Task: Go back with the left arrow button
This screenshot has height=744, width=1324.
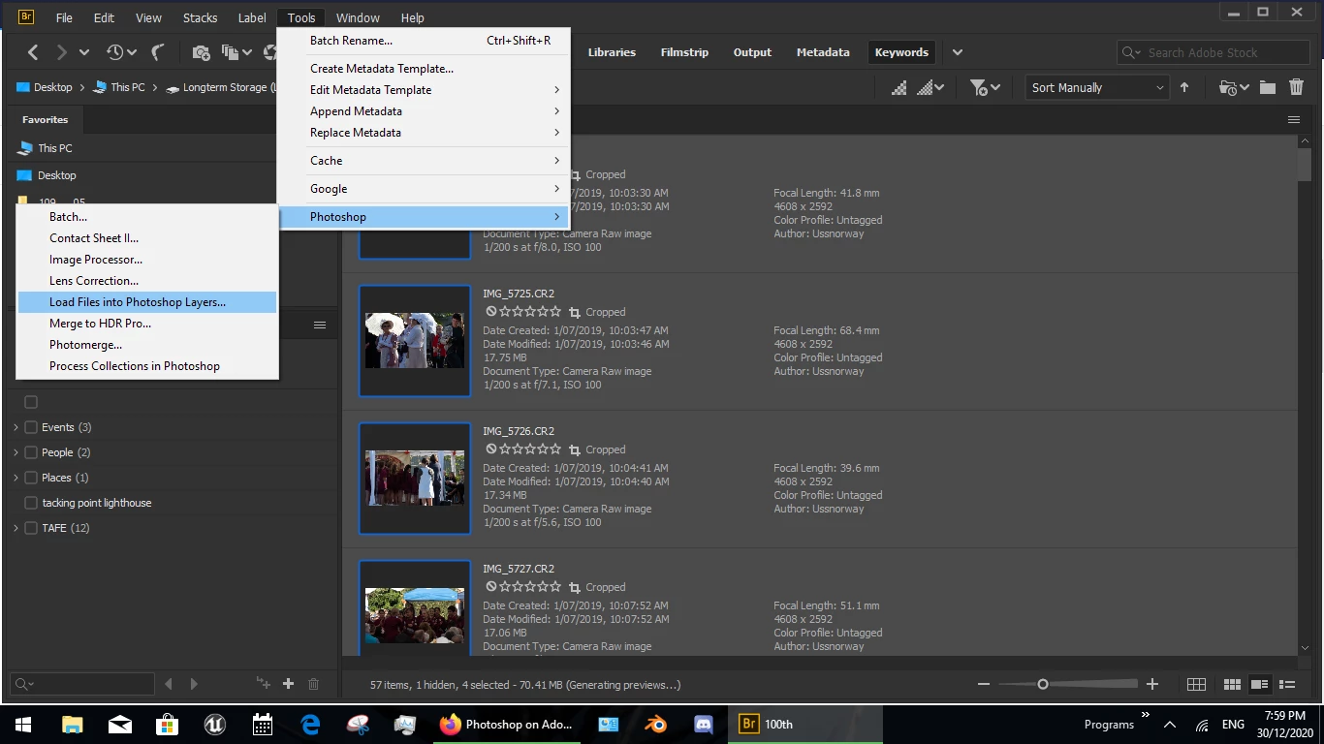Action: click(x=33, y=52)
